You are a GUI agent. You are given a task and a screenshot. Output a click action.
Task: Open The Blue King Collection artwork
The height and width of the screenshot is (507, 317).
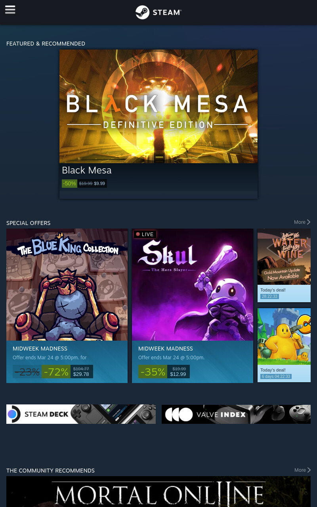coord(67,284)
